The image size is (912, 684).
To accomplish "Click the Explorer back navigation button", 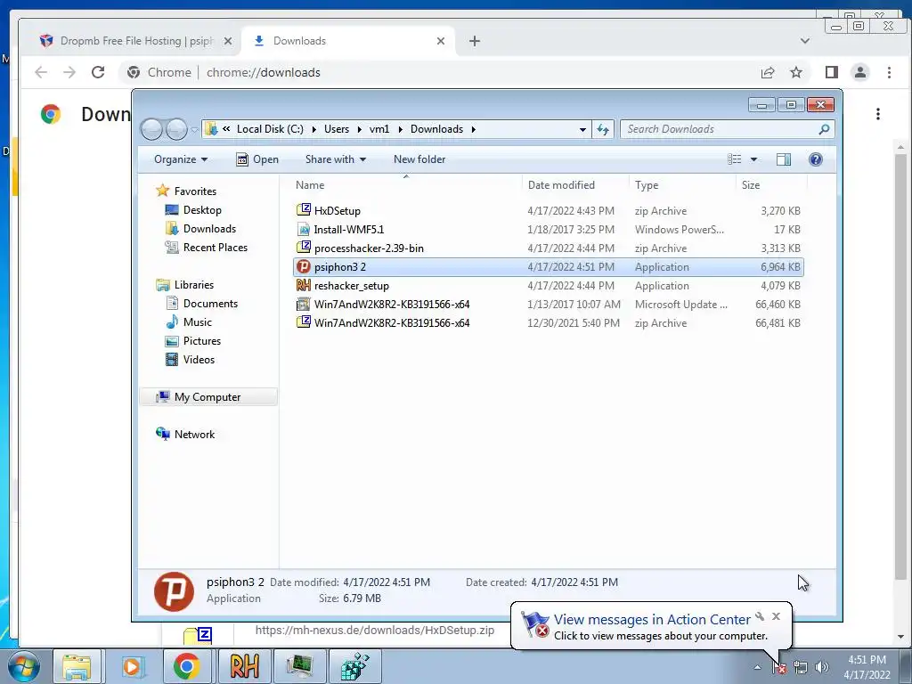I will pyautogui.click(x=151, y=129).
